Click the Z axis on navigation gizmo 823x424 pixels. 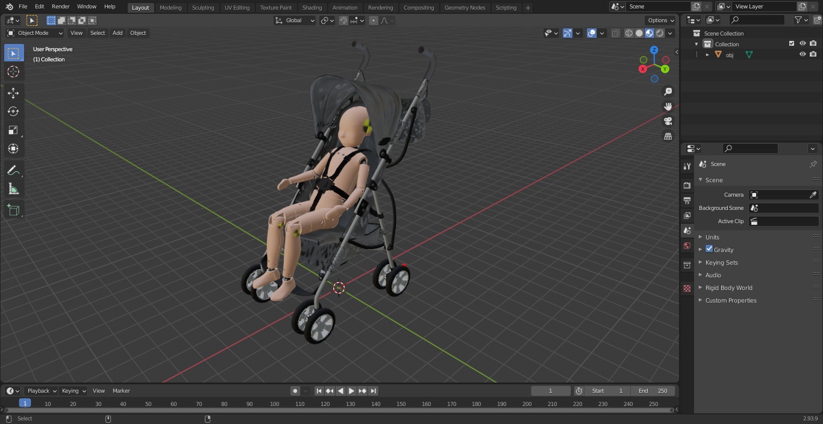pyautogui.click(x=654, y=51)
